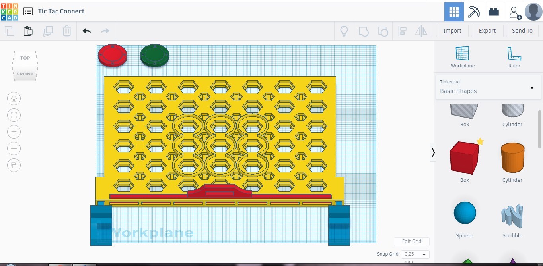The width and height of the screenshot is (543, 266).
Task: Open the user profile avatar
Action: click(533, 12)
